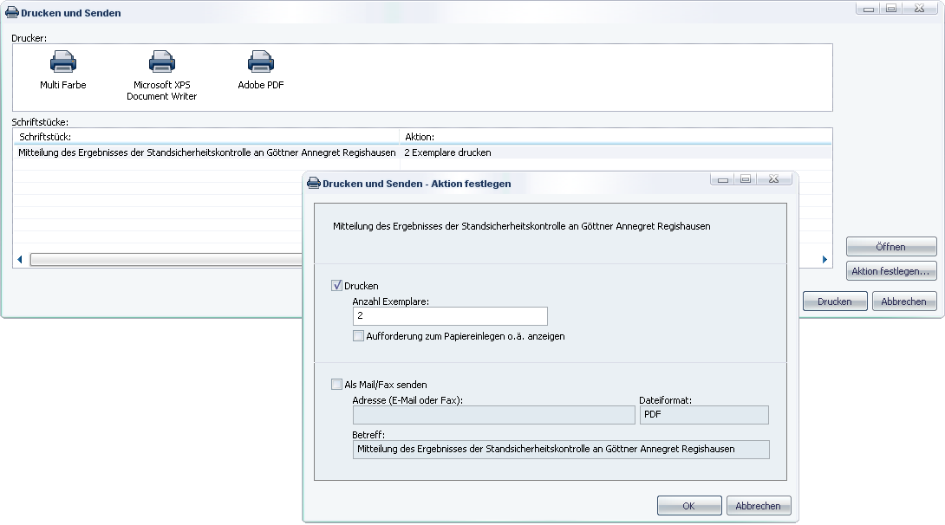Maximize the Aktion festlegen dialog
Screen dimensions: 945x525
pos(745,179)
